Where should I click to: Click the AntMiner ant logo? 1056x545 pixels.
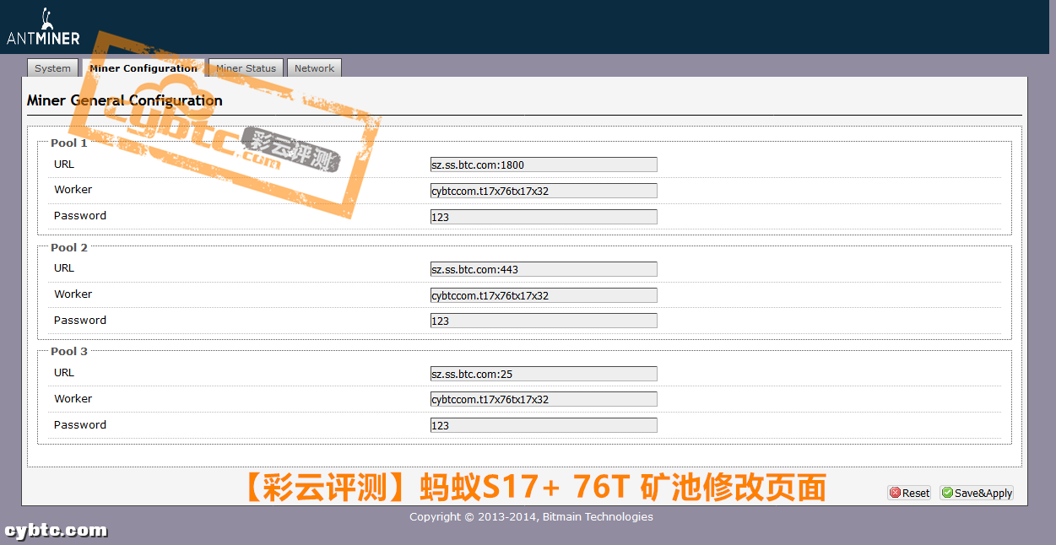pos(46,19)
